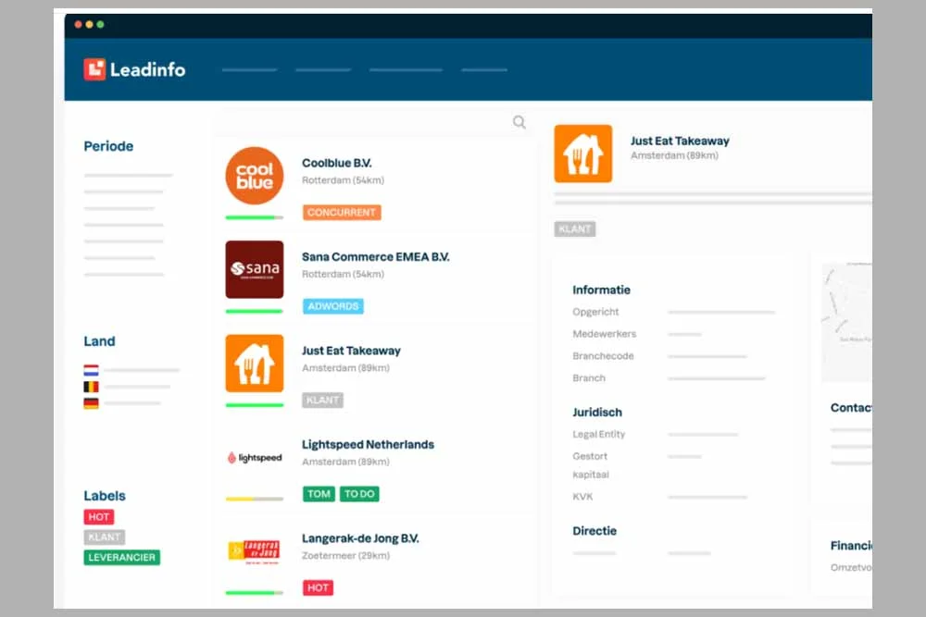Click the TO DO tag on Lightspeed

click(x=359, y=494)
